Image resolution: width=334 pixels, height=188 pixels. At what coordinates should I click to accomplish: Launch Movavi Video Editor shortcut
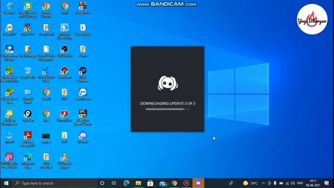click(65, 31)
